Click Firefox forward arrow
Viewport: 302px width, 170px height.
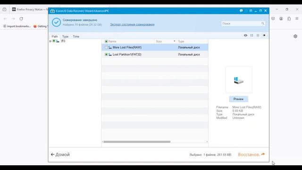point(13,19)
